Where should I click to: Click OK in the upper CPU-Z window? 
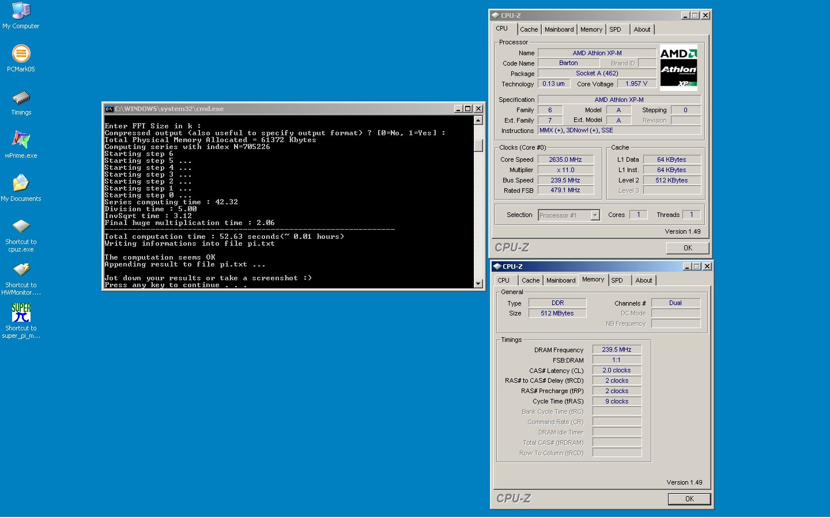tap(688, 248)
